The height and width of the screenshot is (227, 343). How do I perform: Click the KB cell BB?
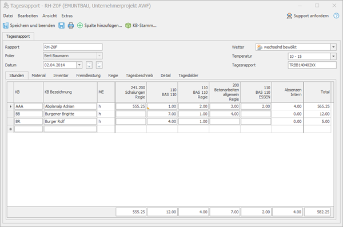[29, 114]
